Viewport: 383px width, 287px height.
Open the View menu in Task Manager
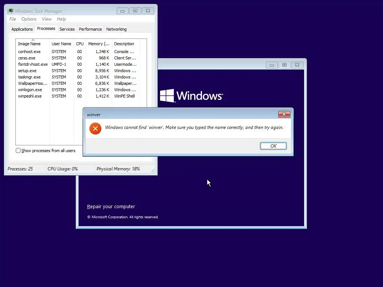pyautogui.click(x=47, y=19)
